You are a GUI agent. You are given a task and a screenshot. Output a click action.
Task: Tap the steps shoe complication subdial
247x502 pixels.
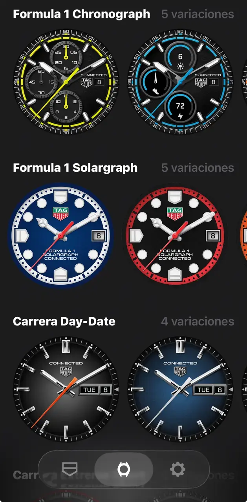[x=155, y=82]
